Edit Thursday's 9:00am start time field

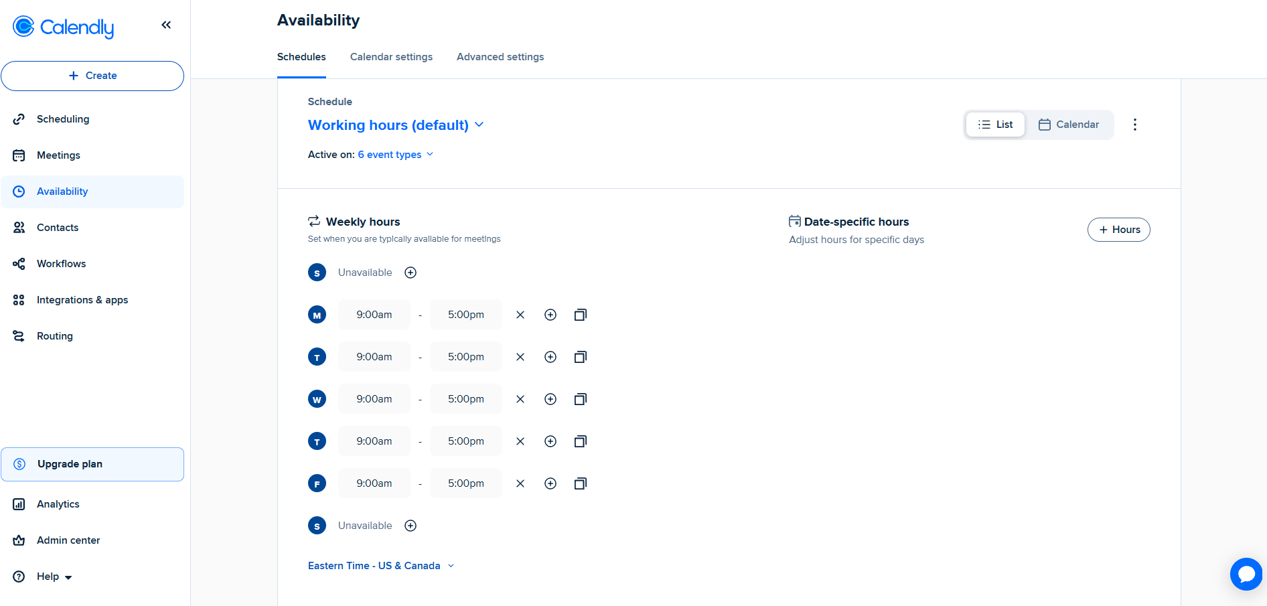coord(374,441)
